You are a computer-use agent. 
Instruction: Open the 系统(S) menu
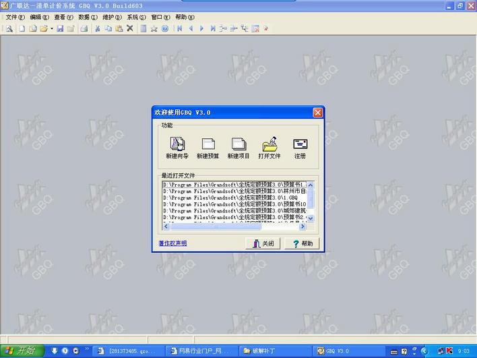[137, 17]
